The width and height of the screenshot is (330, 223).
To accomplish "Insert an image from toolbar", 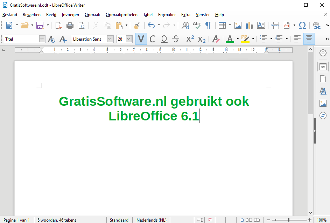I will 238,25.
